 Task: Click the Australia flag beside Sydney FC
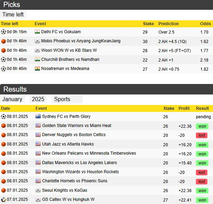38,117
